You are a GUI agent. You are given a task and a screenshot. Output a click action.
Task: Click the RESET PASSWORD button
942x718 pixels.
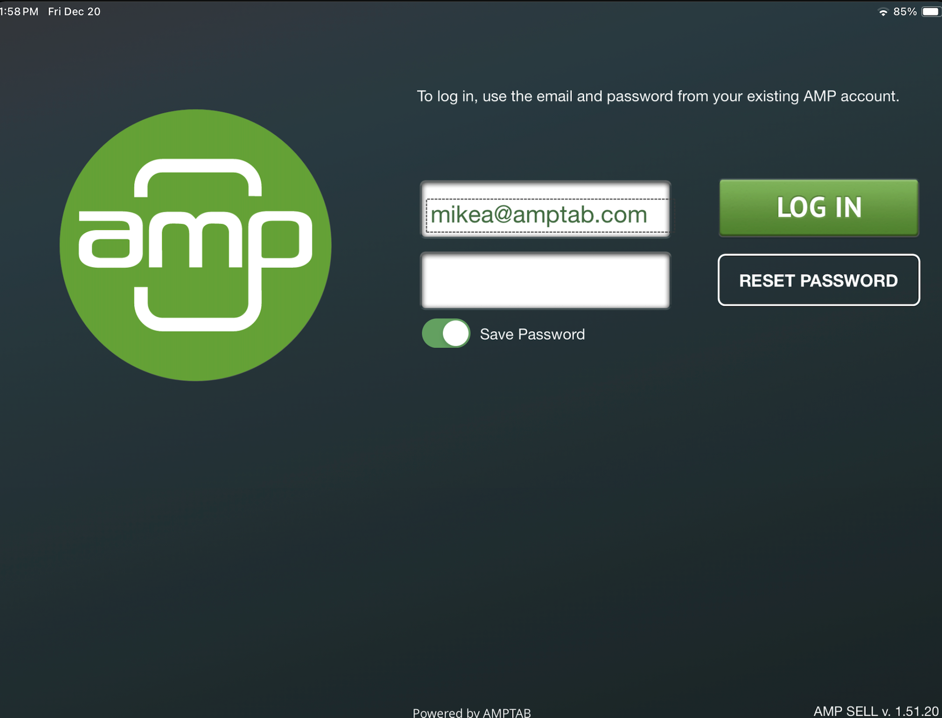click(x=818, y=280)
